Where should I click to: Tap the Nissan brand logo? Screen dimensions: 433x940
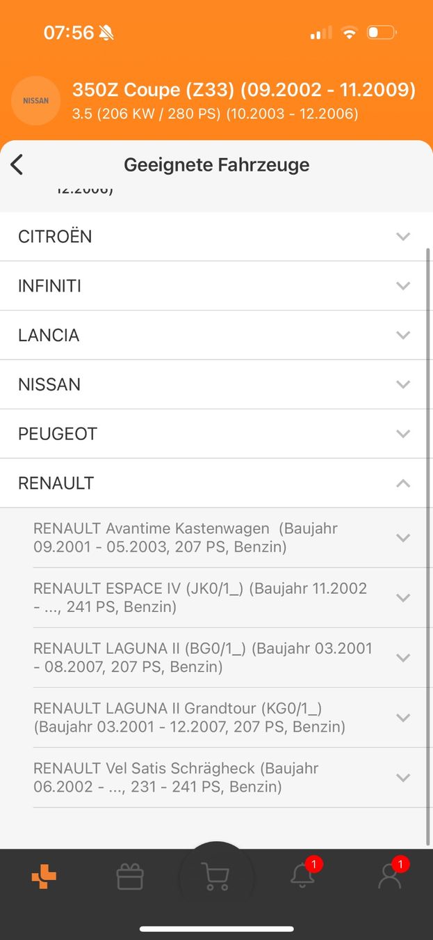click(x=36, y=101)
